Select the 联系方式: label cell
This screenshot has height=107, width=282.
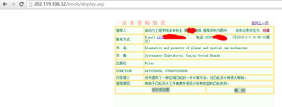point(130,39)
